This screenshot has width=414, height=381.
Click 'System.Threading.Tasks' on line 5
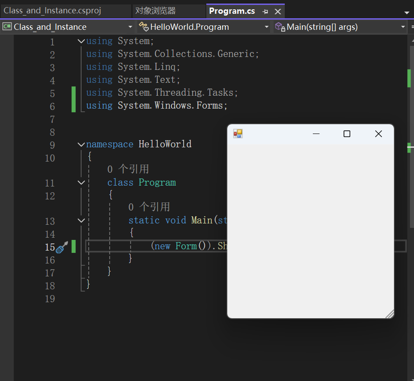tap(176, 93)
